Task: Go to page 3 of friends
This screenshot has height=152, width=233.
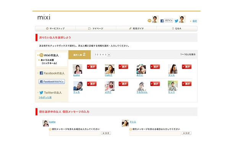Action: pos(100,55)
